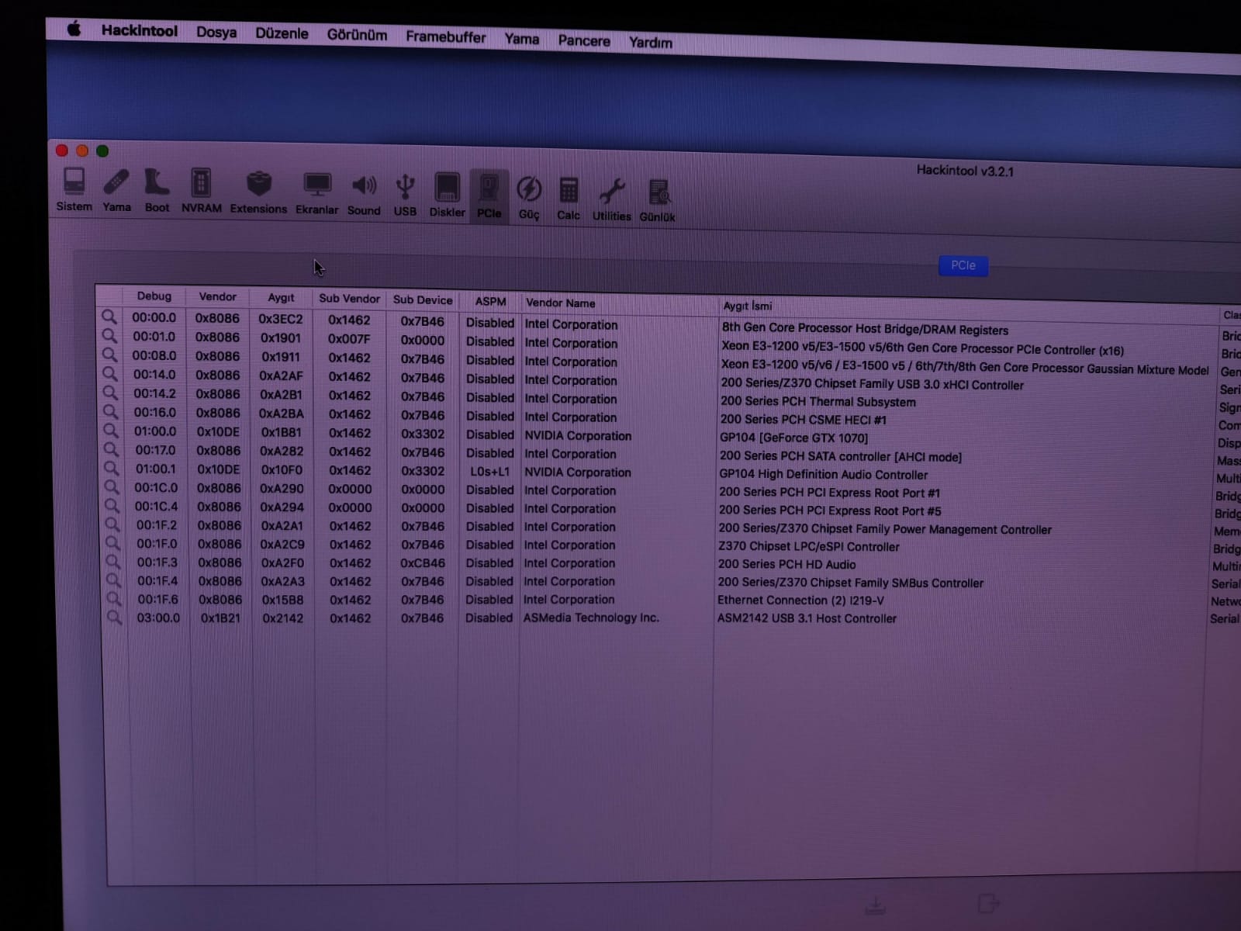Select the Yama patch tool icon
Image resolution: width=1241 pixels, height=931 pixels.
coord(116,189)
